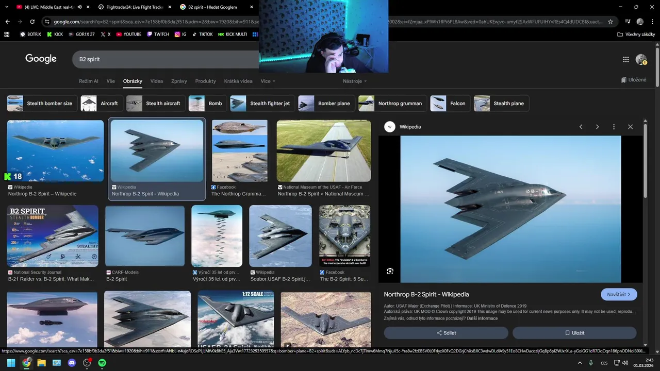Open the volume control in tray
Screen dimensions: 660x371
click(625, 363)
